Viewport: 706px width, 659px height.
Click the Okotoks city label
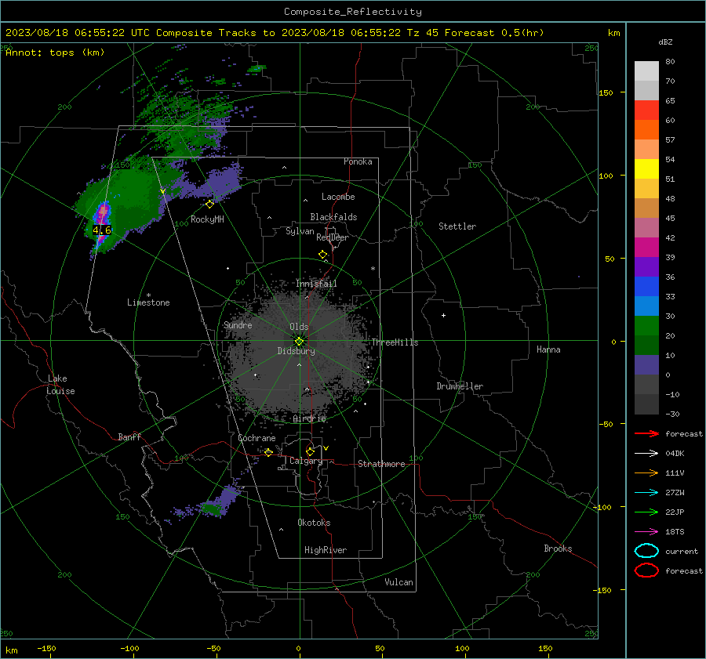[x=314, y=523]
